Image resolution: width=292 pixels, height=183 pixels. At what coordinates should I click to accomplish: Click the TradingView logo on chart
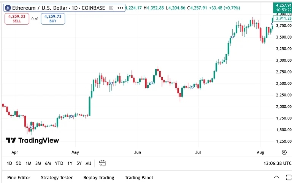[33, 141]
